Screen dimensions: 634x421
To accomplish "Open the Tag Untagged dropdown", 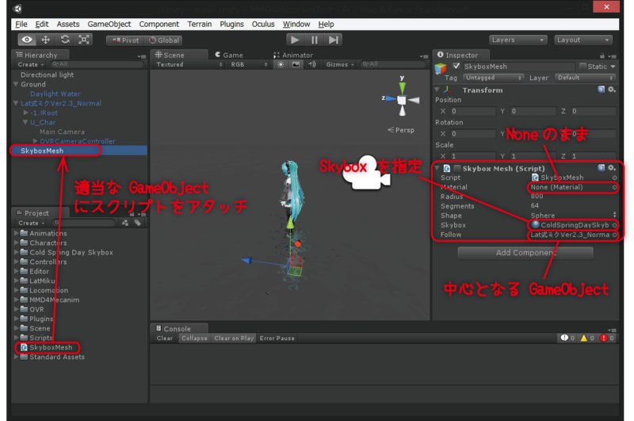I will point(493,78).
